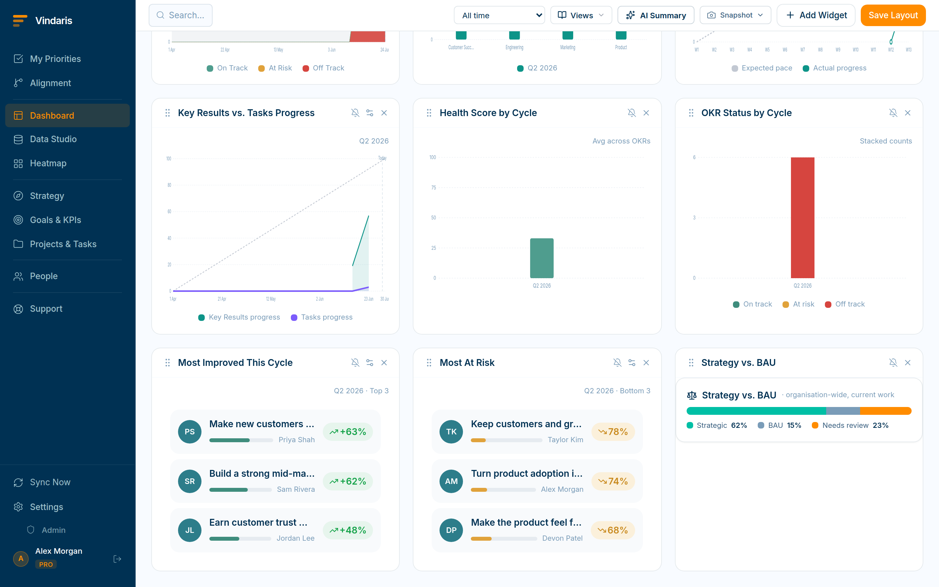Open the Heatmap view
Image resolution: width=939 pixels, height=587 pixels.
67,163
